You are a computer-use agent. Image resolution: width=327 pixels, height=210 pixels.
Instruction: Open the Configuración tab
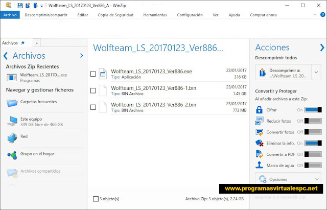pos(190,15)
